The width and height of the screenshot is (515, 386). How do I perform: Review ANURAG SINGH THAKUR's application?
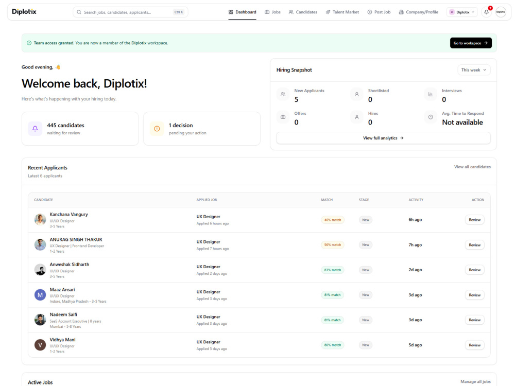[475, 245]
